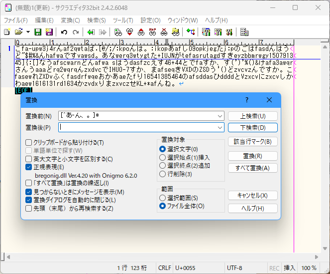This screenshot has width=330, height=274.
Task: Click the Sakura Editor title bar app icon
Action: pos(8,7)
